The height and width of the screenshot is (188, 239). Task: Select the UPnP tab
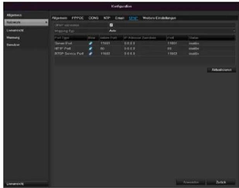tap(133, 18)
